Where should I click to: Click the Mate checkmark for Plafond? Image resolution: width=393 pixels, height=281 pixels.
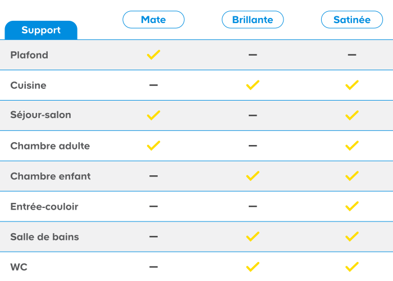coord(153,55)
